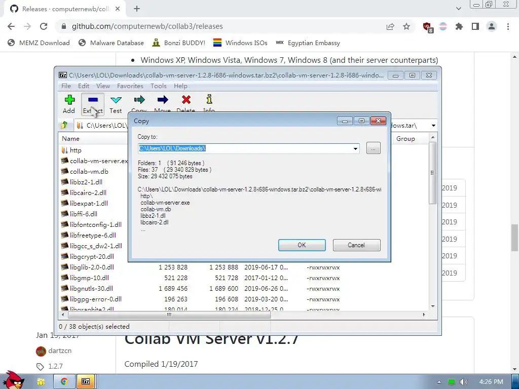The height and width of the screenshot is (389, 519).
Task: Click the Chrome address bar URL
Action: tap(147, 26)
